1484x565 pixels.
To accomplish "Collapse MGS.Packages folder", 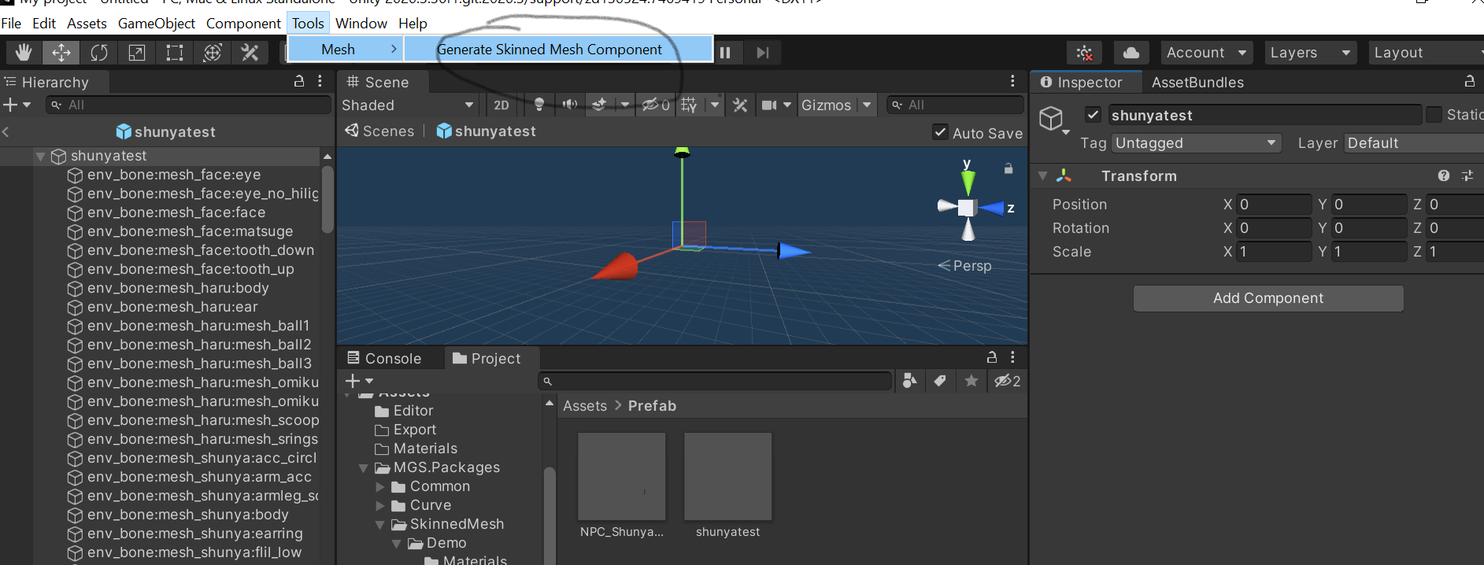I will pos(363,468).
